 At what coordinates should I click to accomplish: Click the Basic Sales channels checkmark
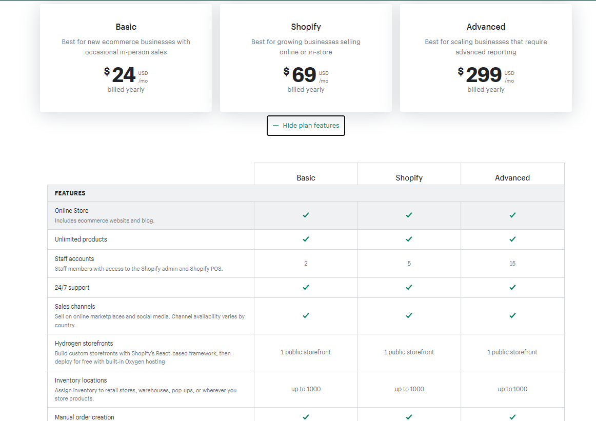coord(306,316)
